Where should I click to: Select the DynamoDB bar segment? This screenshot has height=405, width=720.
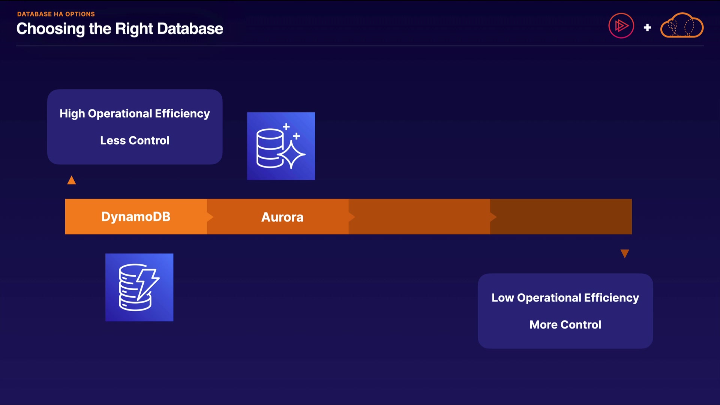click(x=136, y=217)
